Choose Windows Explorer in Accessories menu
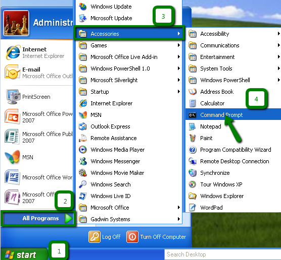Screen dimensions: 281x260 click(x=233, y=196)
